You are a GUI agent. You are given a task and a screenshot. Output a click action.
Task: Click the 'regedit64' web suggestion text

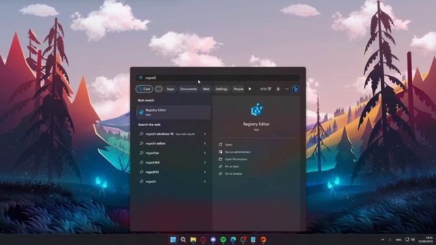(153, 163)
